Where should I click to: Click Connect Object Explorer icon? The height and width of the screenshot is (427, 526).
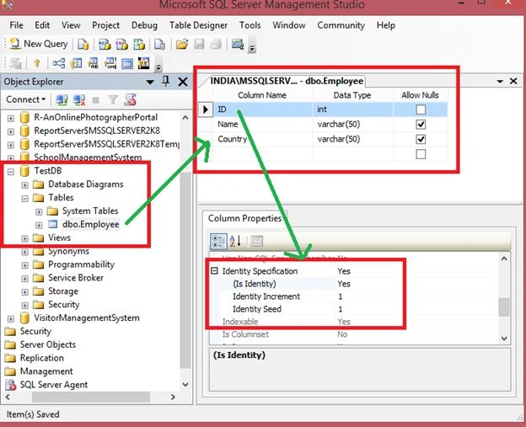pos(62,100)
